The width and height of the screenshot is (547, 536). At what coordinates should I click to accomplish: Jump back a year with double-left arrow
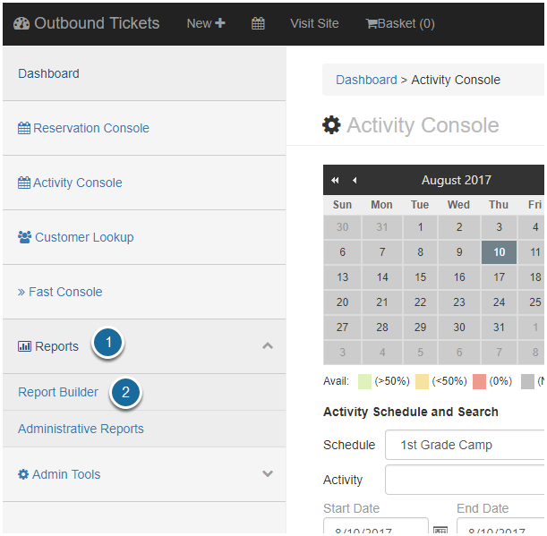(335, 180)
